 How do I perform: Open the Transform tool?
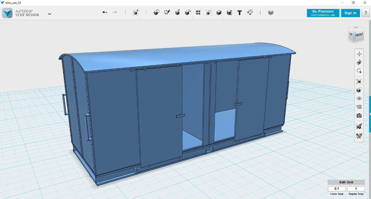[x=136, y=12]
